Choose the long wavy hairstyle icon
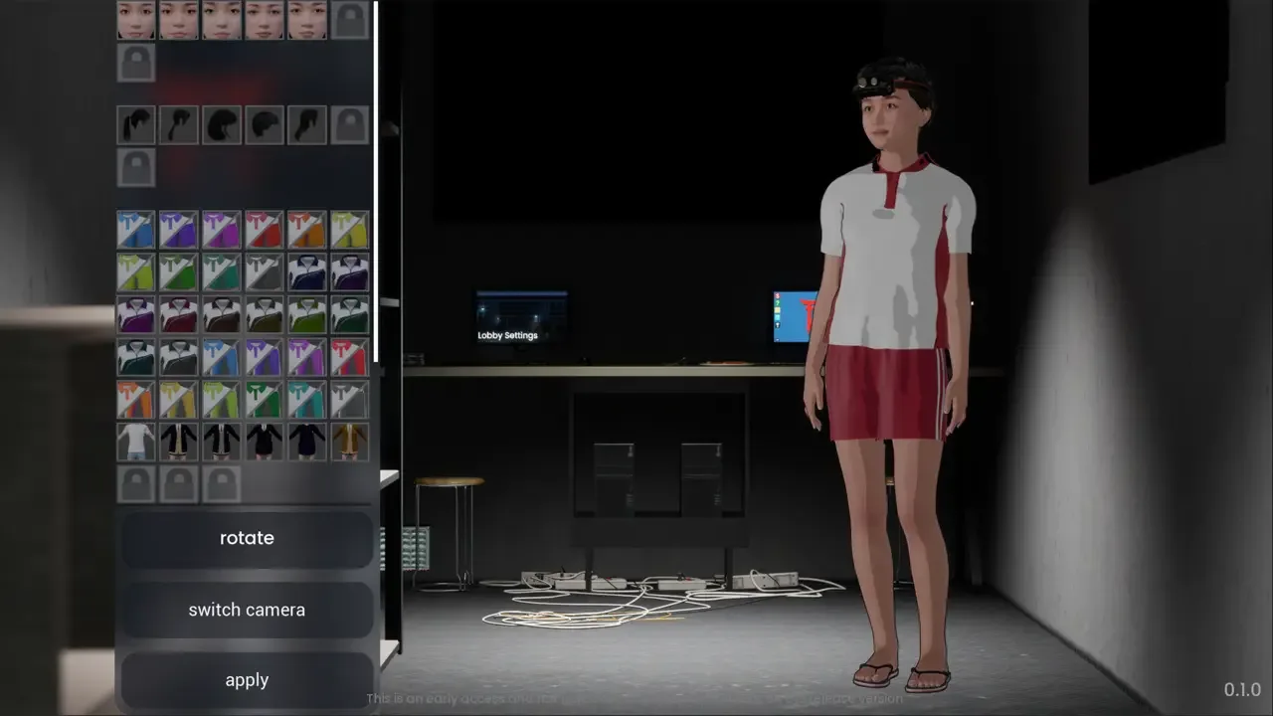The height and width of the screenshot is (716, 1273). 222,125
